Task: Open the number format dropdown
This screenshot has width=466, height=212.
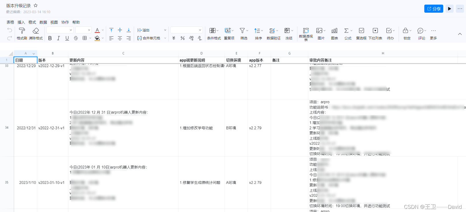Action: point(186,30)
